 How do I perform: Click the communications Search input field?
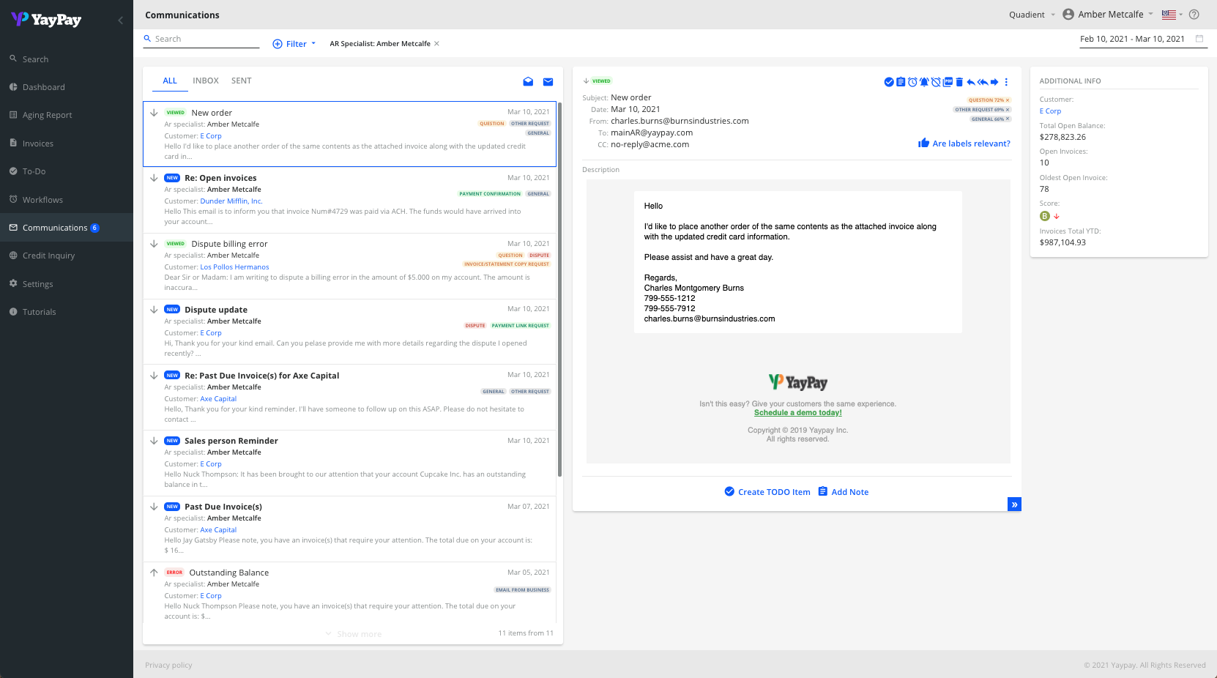205,39
